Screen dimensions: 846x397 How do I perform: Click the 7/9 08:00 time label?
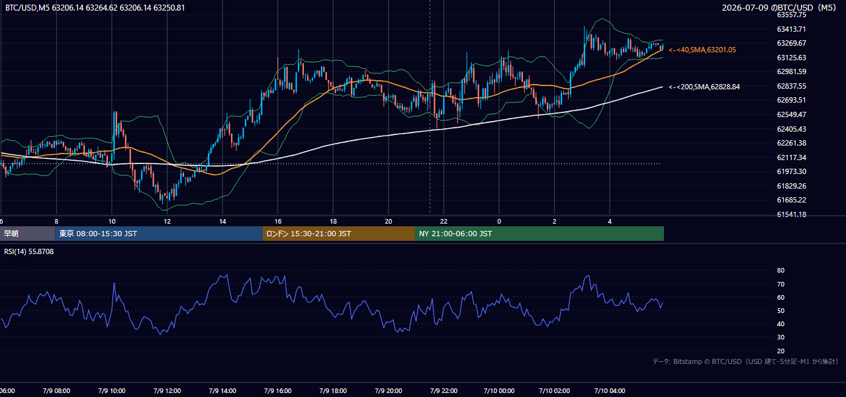pyautogui.click(x=57, y=390)
